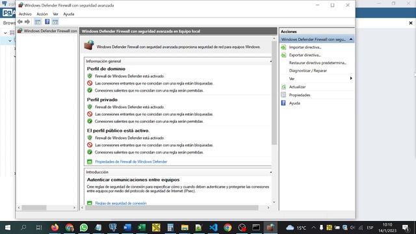The width and height of the screenshot is (416, 234).
Task: Click the Exportar directiva icon
Action: 283,55
